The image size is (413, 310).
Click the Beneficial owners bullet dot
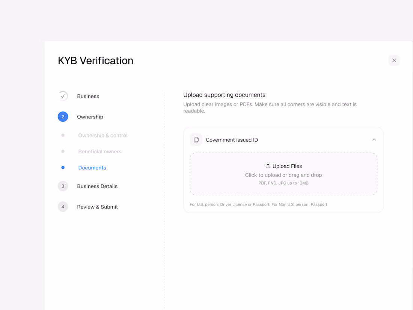63,151
